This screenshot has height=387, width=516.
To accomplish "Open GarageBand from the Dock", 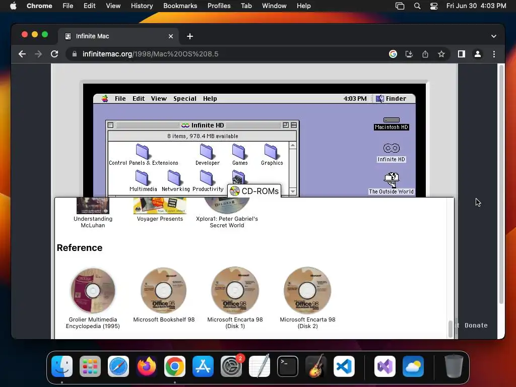I will point(316,366).
